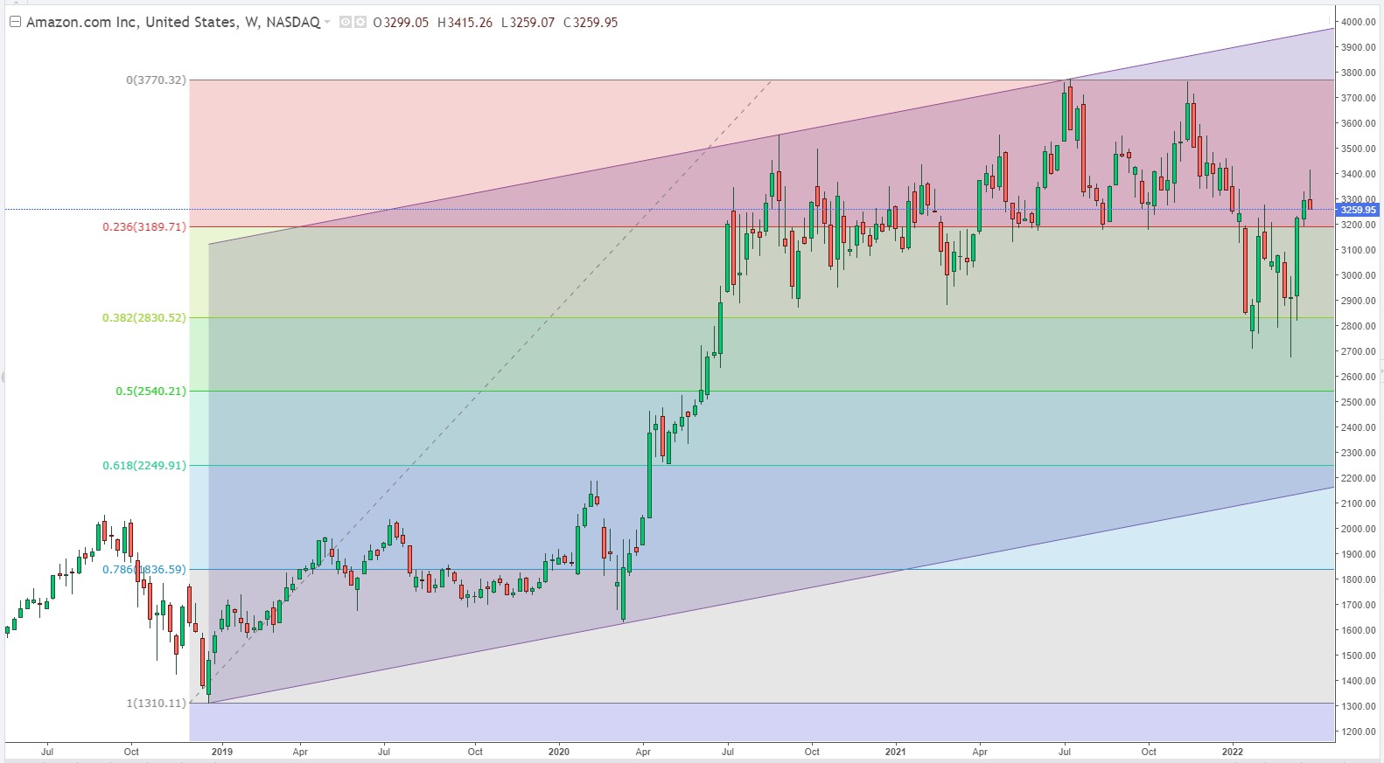Click the 2019 label on time axis
The height and width of the screenshot is (763, 1384).
222,752
